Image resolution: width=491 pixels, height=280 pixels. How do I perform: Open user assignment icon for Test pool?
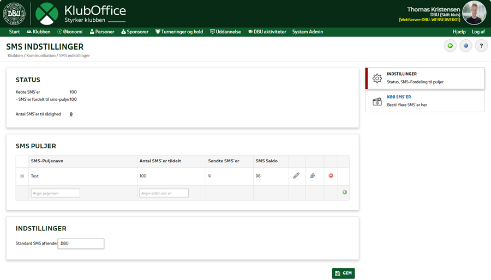(313, 176)
